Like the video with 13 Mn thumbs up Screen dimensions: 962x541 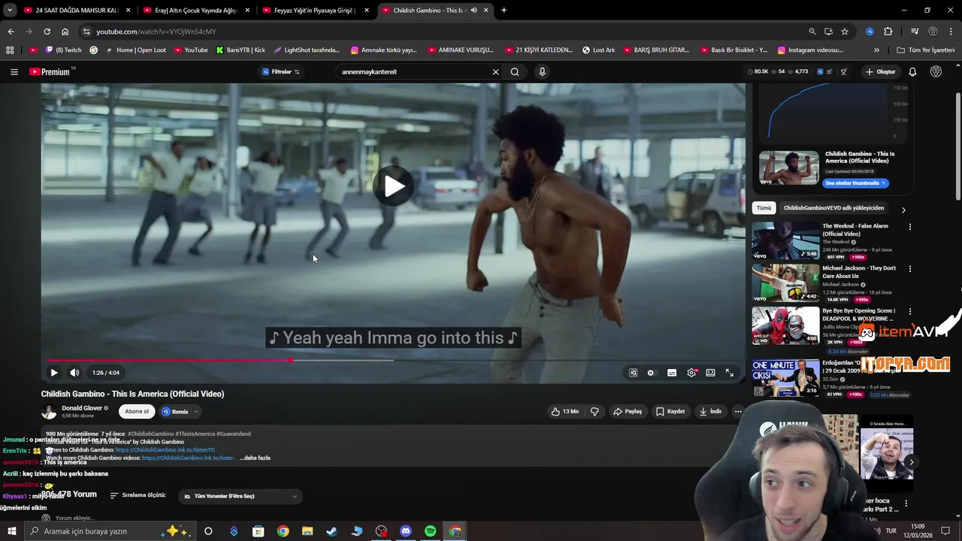coord(565,411)
